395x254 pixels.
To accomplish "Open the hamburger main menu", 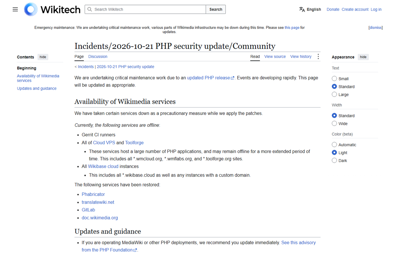I will click(15, 9).
